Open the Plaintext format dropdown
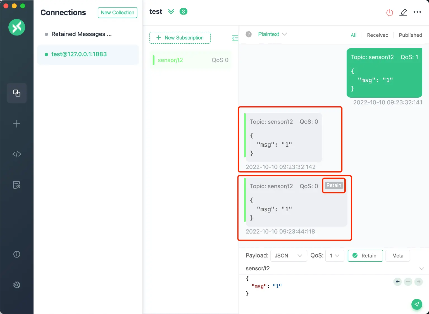429x314 pixels. pos(272,34)
